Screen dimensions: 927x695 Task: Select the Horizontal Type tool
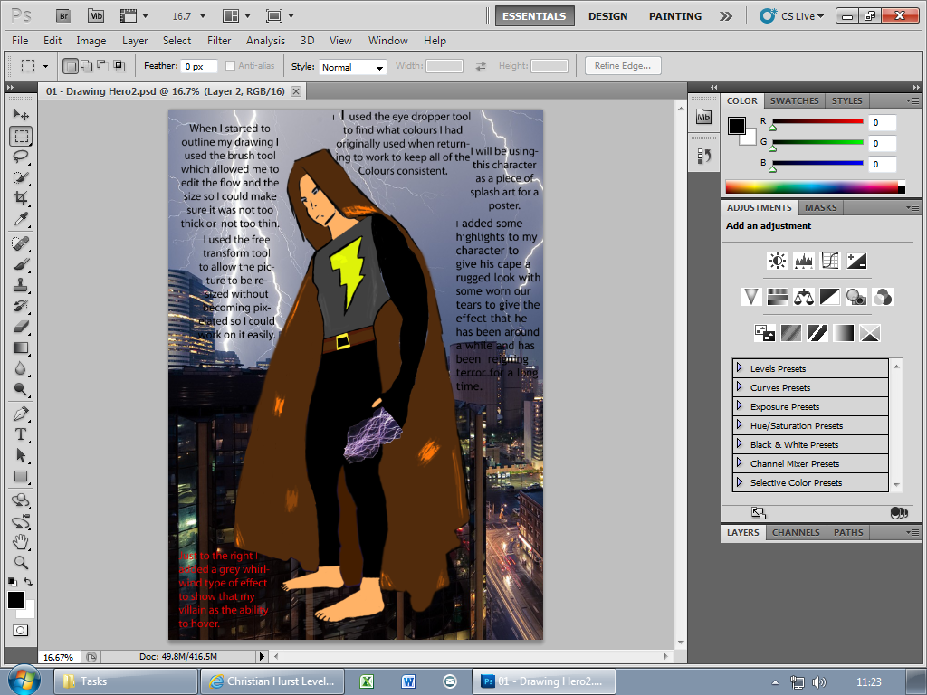tap(21, 434)
